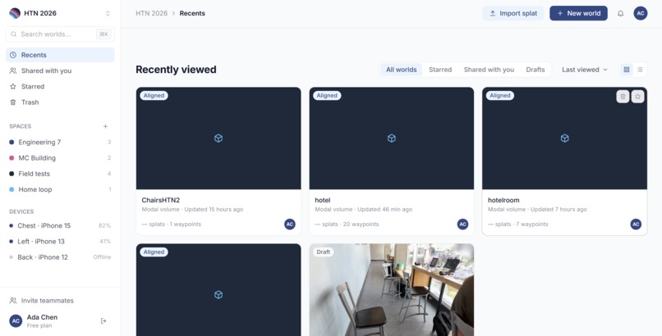
Task: Open the Engineering 7 space
Action: tap(60, 143)
